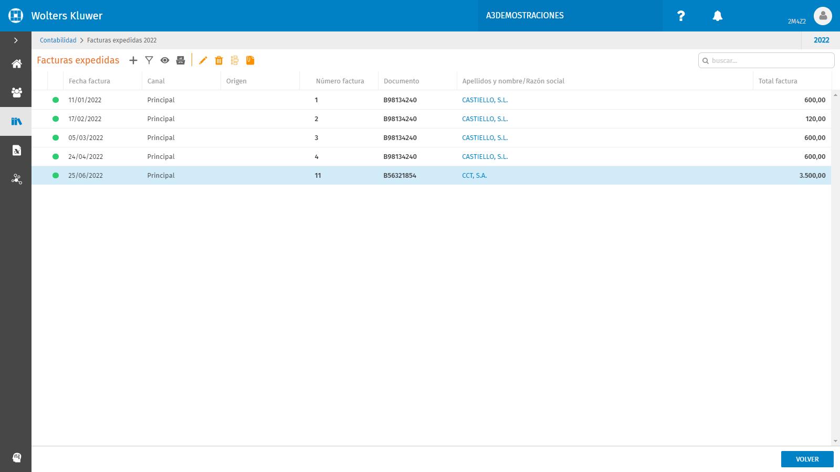
Task: Edit the selected invoice with the pencil icon
Action: click(x=203, y=60)
